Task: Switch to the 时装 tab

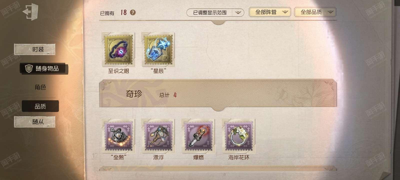Action: 35,49
